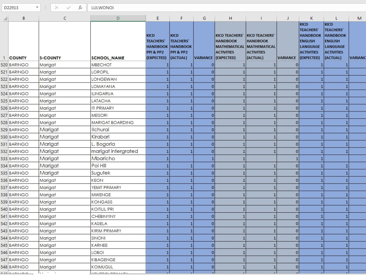Viewport: 366px width, 275px height.
Task: Select the YEMIT PRIMARY school cell
Action: (x=118, y=187)
